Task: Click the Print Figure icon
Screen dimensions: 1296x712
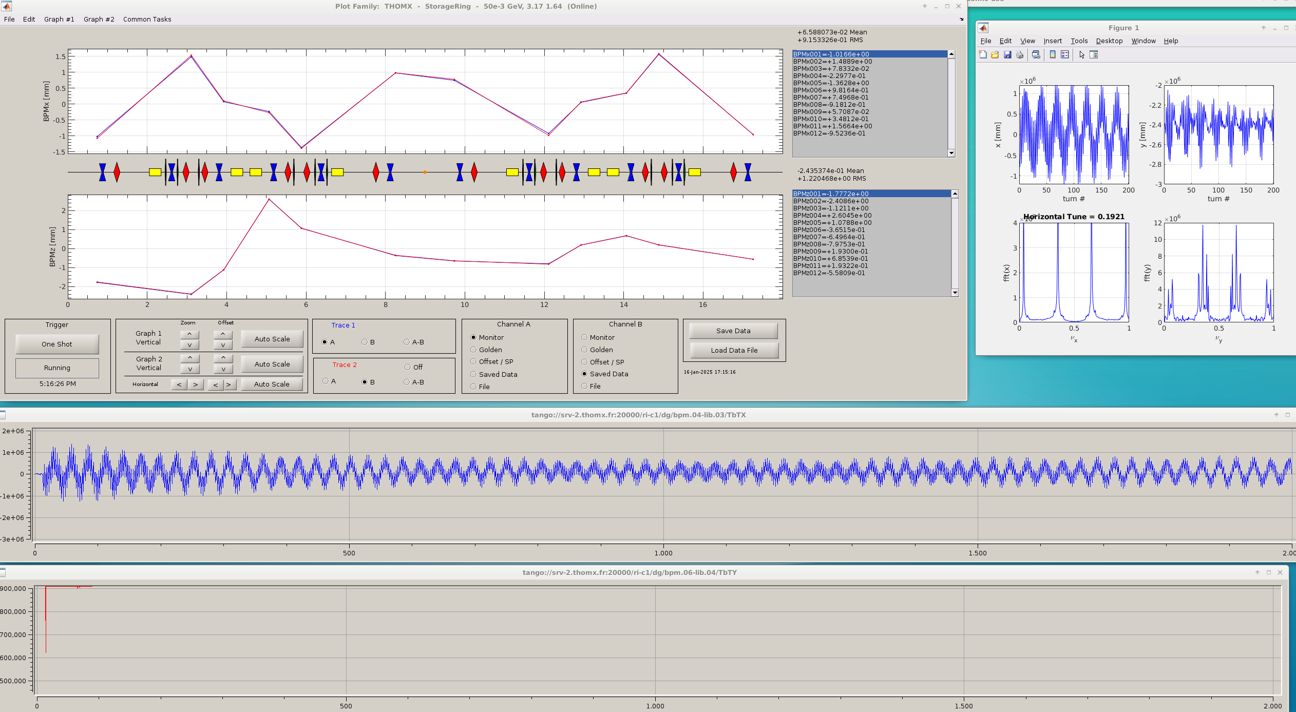Action: coord(1020,55)
